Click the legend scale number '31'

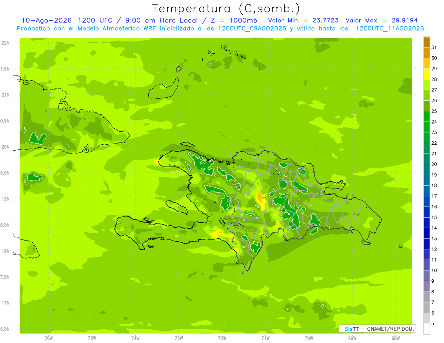click(x=434, y=47)
